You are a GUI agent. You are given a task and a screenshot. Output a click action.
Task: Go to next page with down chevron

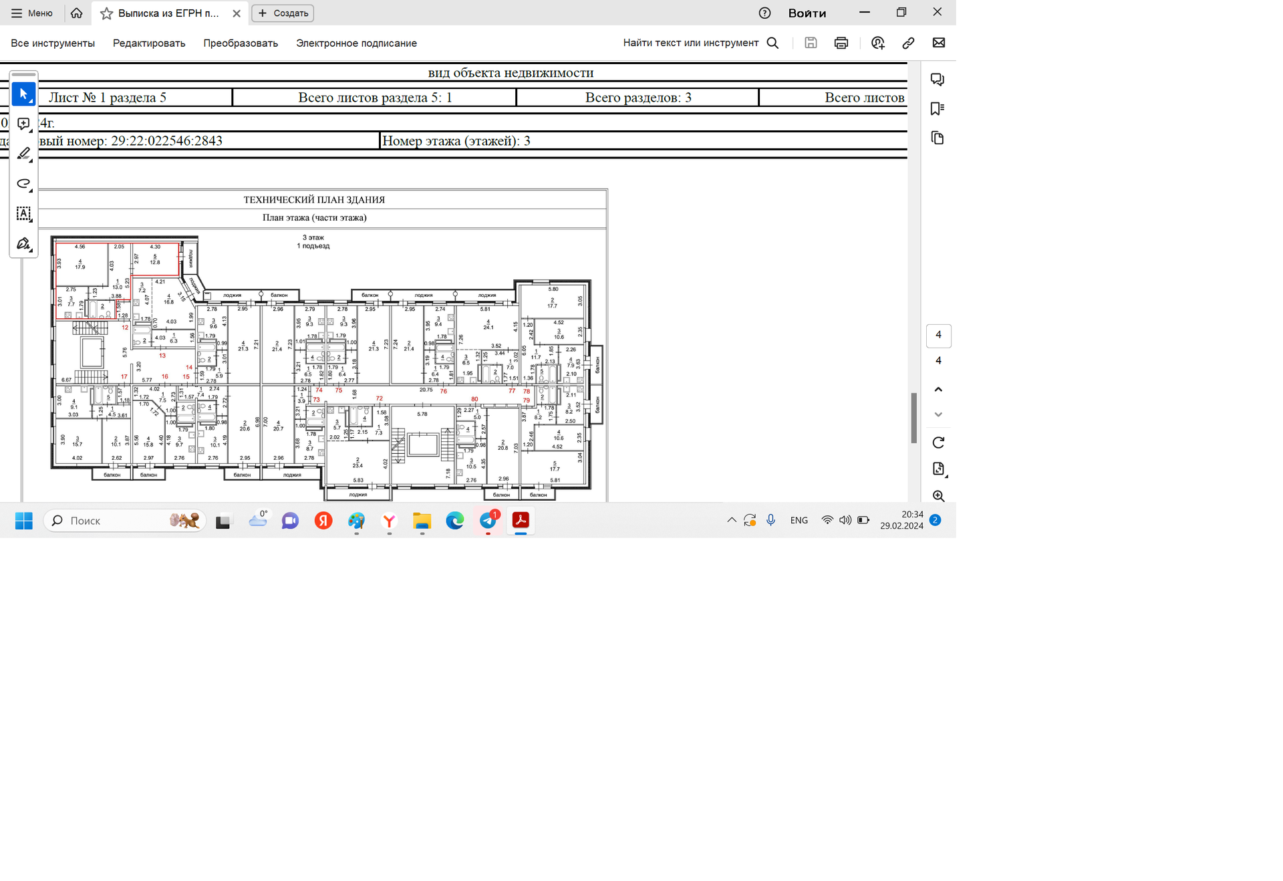(x=938, y=414)
